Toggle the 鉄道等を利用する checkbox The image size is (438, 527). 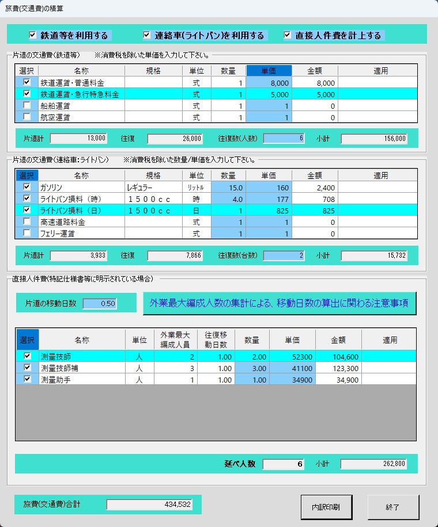32,35
